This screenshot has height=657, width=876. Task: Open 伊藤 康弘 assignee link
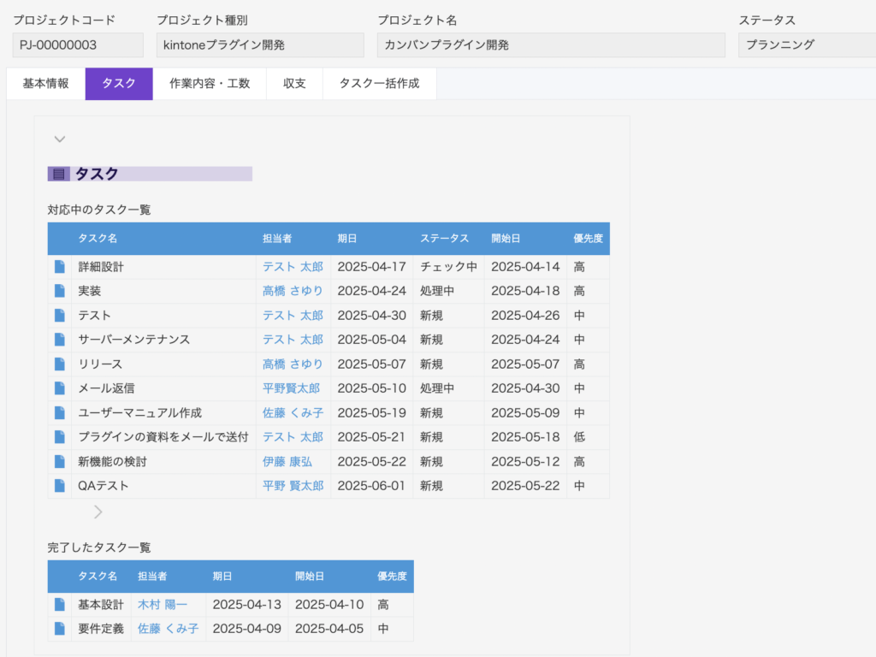[287, 461]
